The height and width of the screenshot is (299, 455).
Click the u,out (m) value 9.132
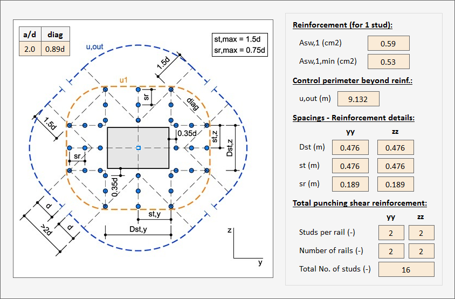pos(358,99)
